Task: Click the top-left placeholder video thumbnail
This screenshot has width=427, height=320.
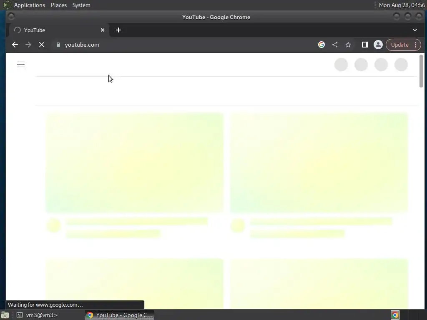Action: (x=135, y=162)
